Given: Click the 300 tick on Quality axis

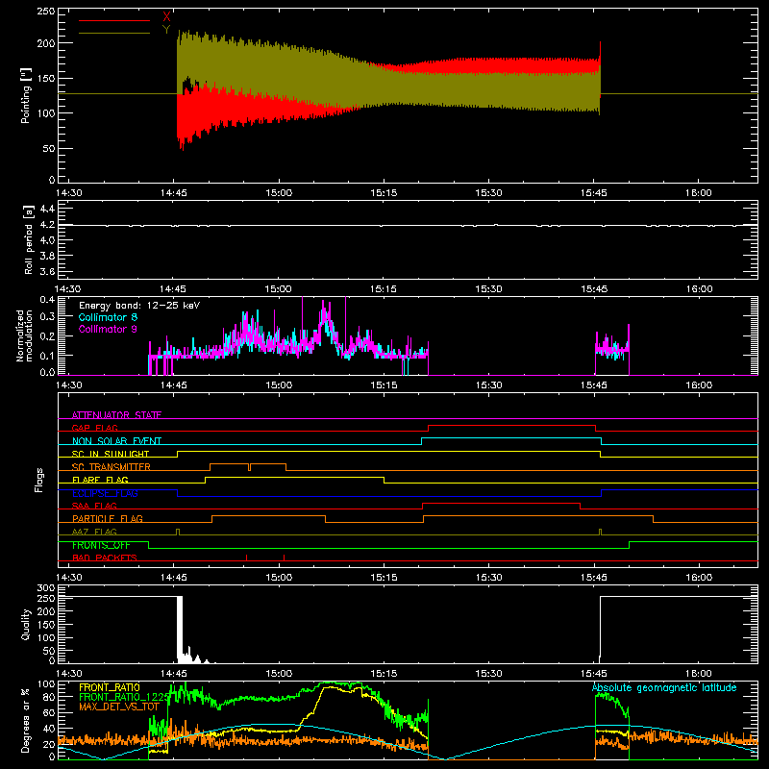Looking at the screenshot, I should [x=46, y=588].
